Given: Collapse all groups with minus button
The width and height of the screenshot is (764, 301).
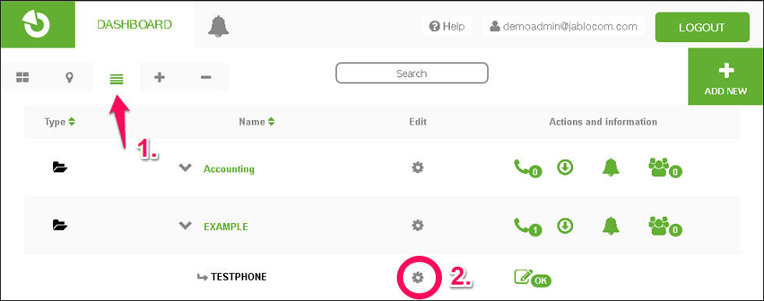Looking at the screenshot, I should point(206,77).
